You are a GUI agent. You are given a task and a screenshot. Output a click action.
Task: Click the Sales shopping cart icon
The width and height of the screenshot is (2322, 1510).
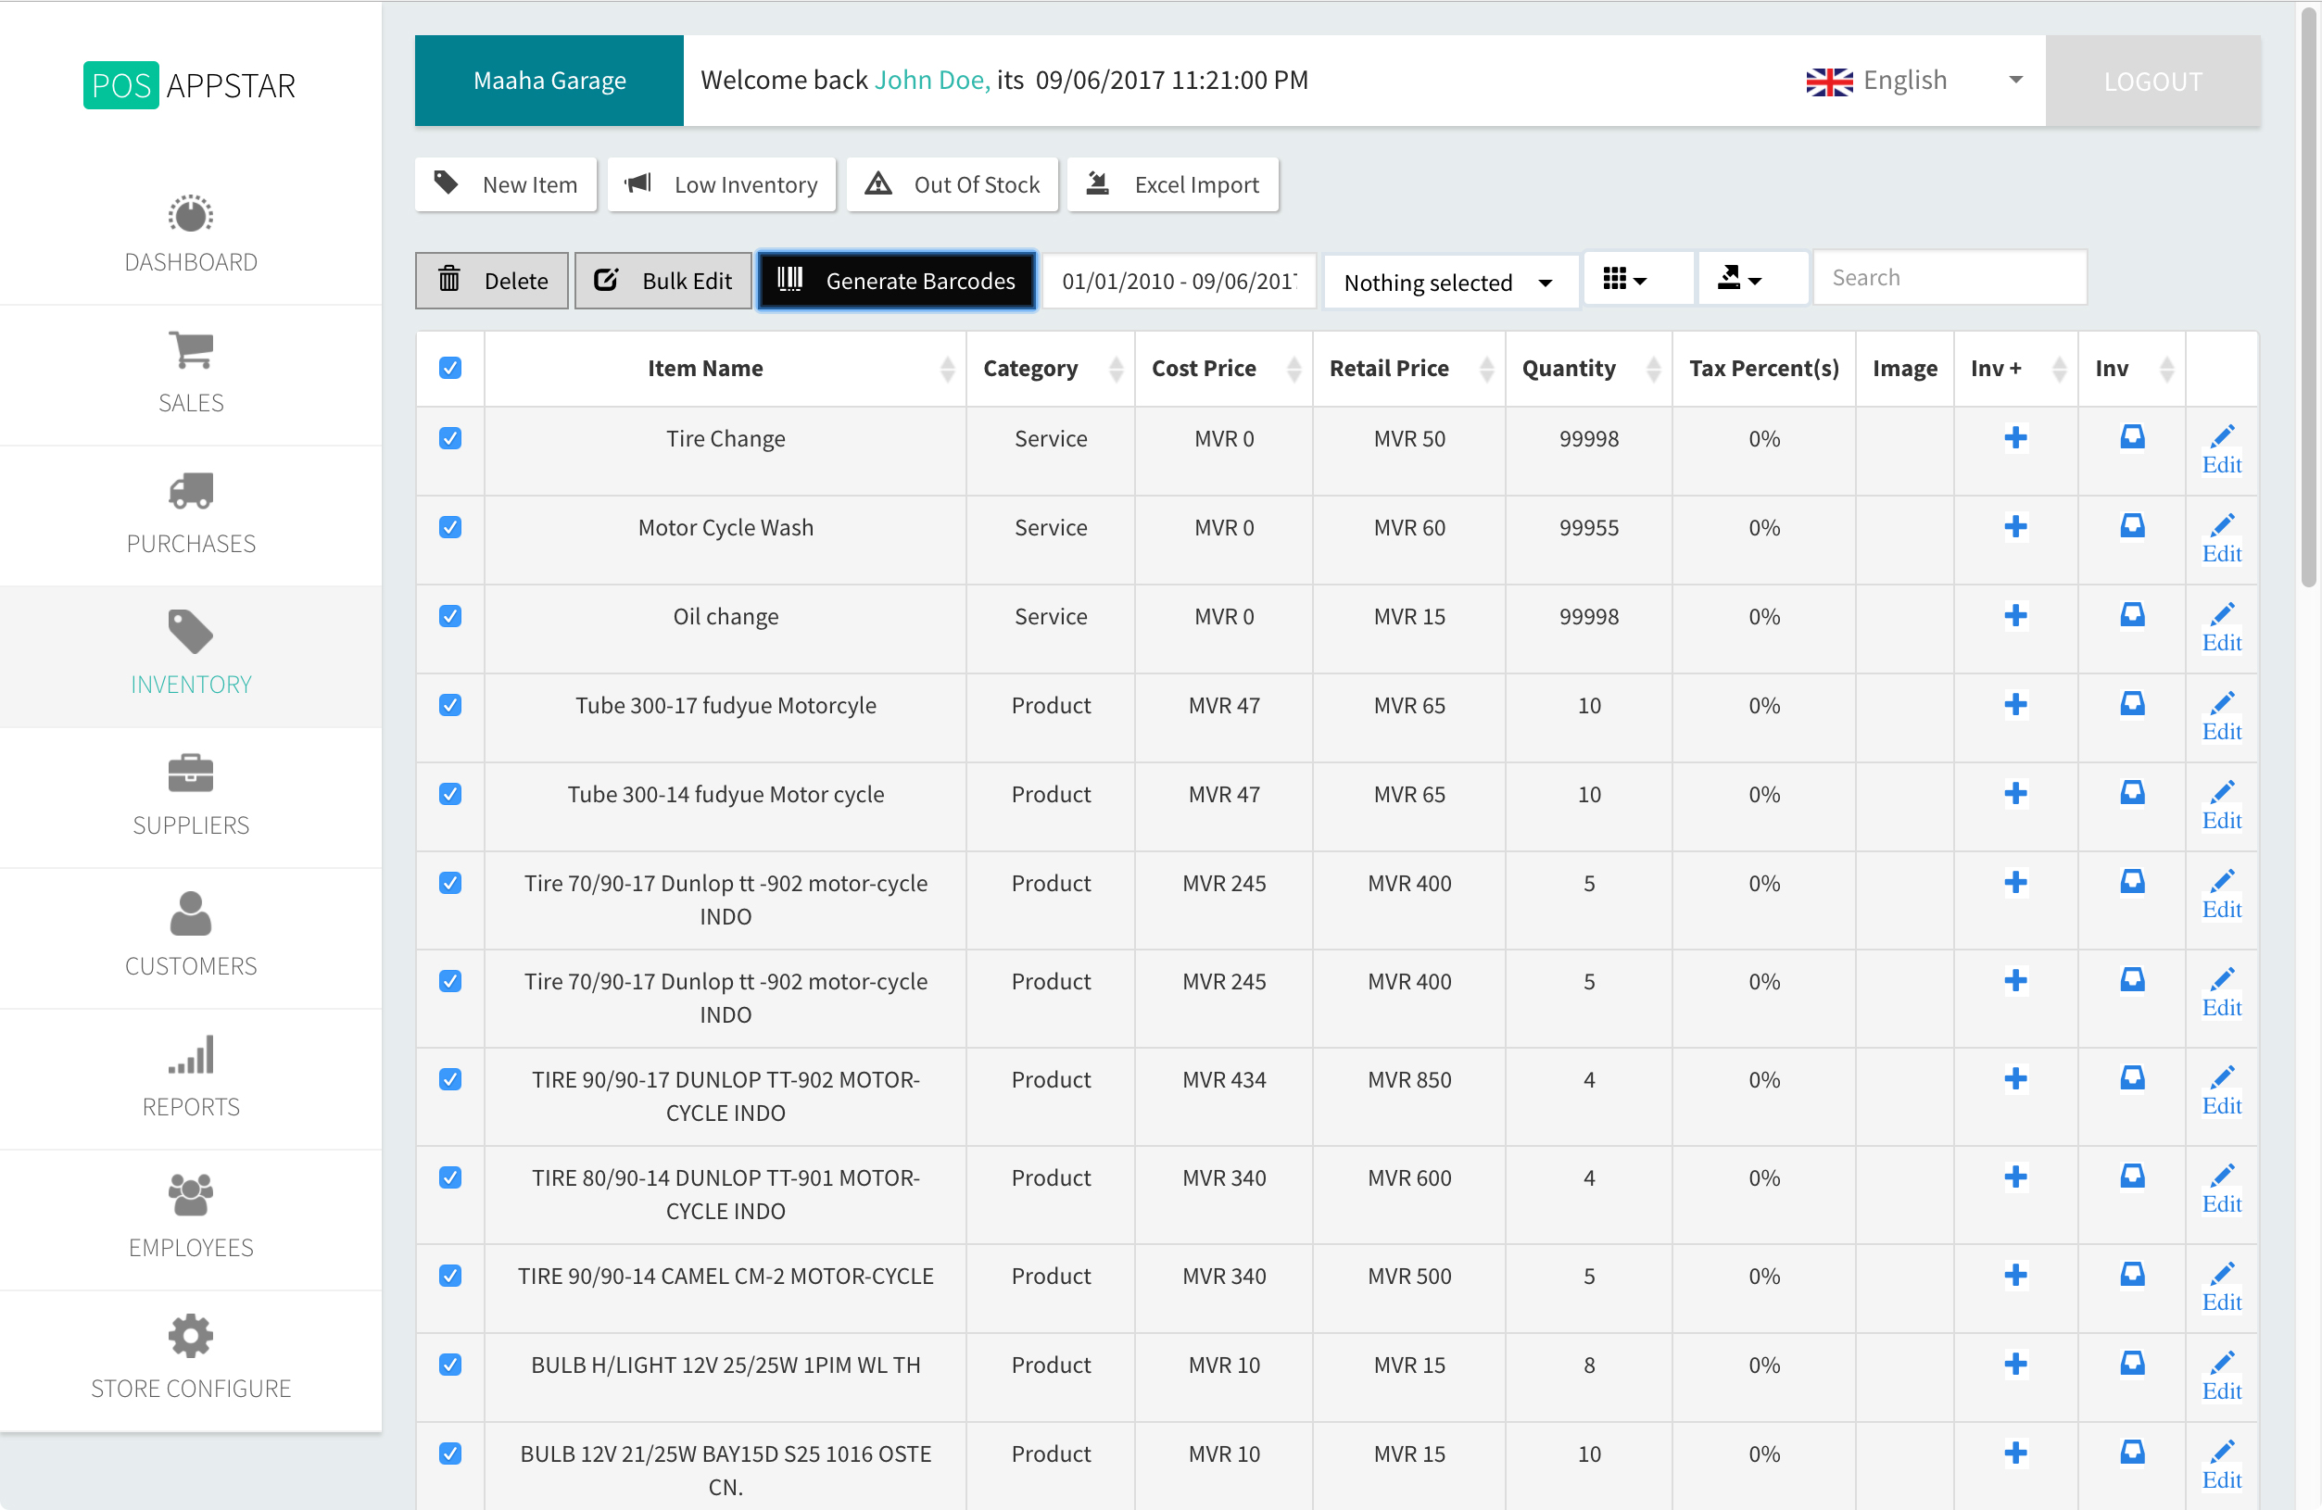pos(190,351)
